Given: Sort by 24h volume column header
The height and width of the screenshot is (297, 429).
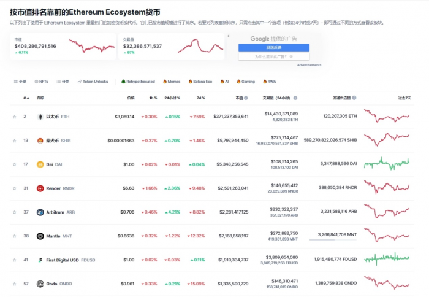Looking at the screenshot, I should pos(276,98).
